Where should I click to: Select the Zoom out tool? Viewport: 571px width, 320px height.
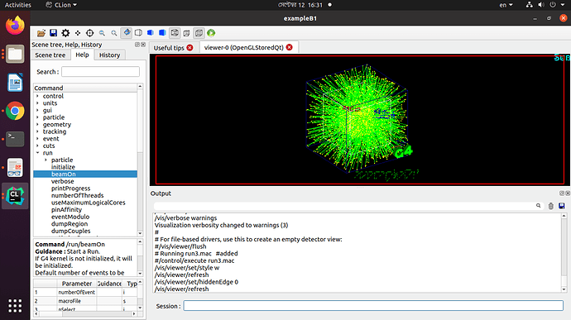[102, 33]
